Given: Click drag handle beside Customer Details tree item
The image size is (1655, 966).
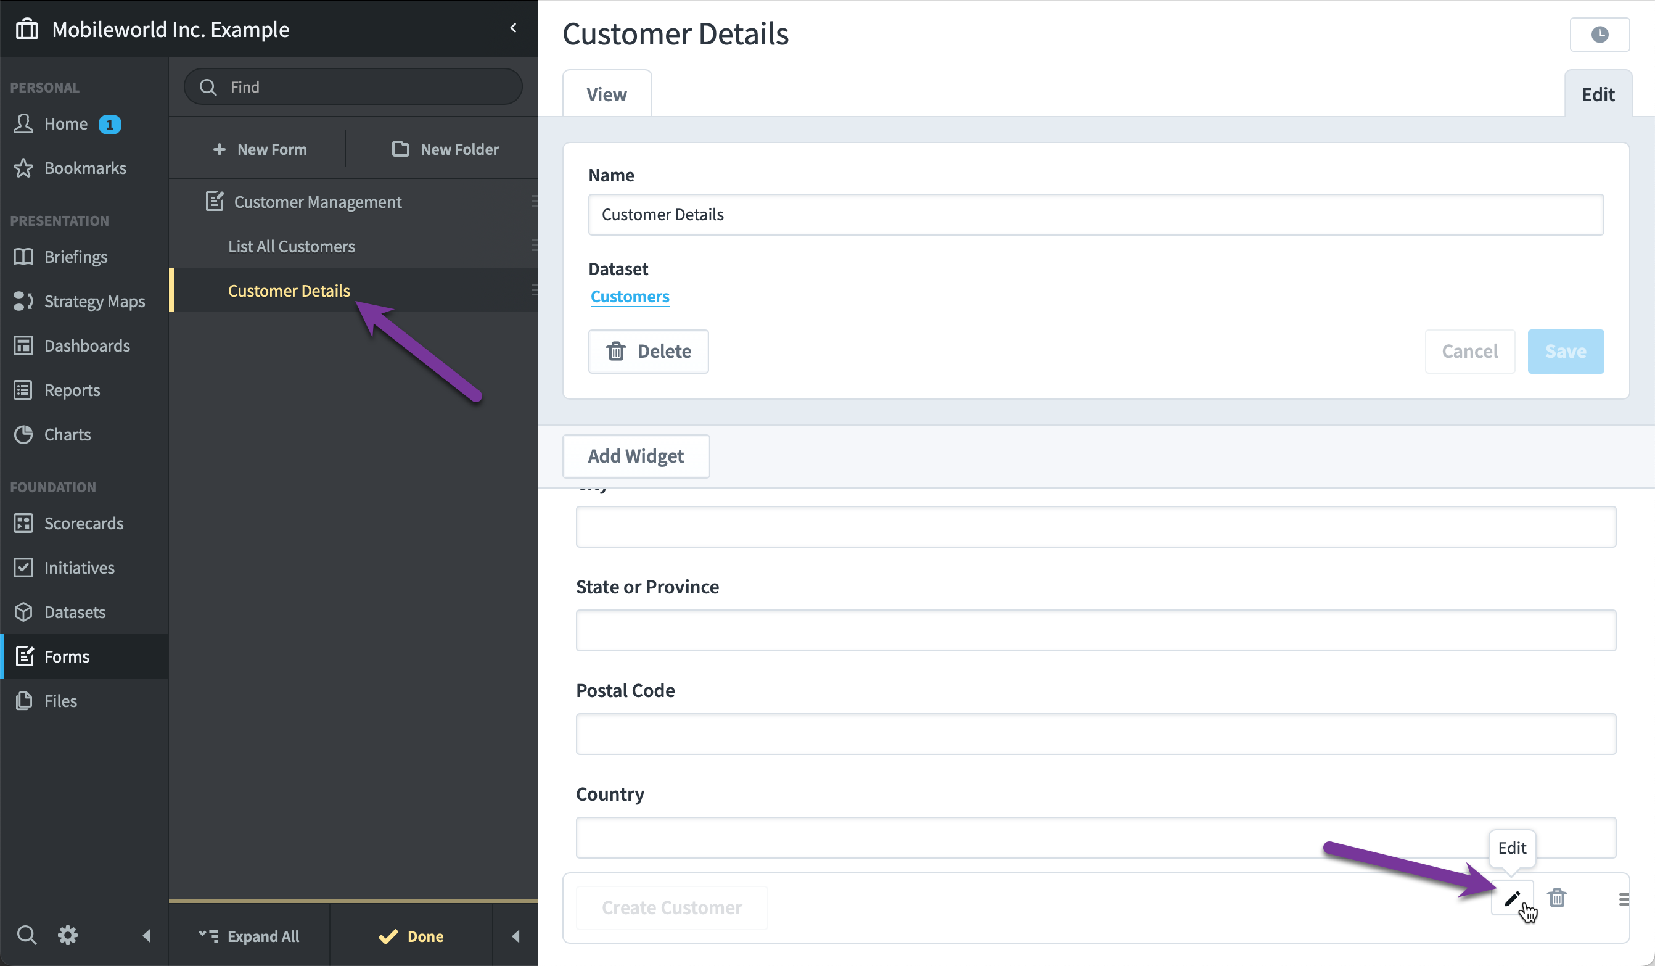Looking at the screenshot, I should click(x=534, y=290).
